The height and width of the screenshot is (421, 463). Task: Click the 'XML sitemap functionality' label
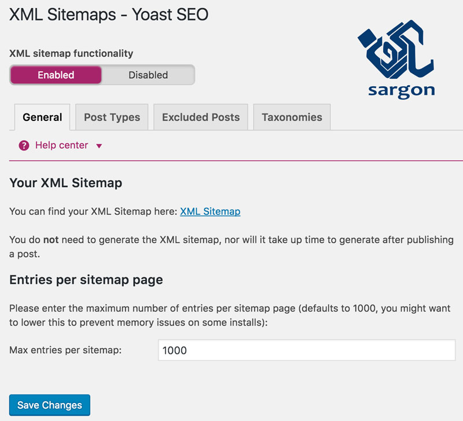coord(71,53)
